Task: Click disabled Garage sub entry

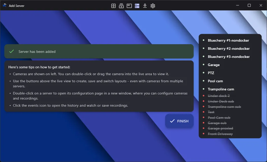Action: click(x=217, y=123)
